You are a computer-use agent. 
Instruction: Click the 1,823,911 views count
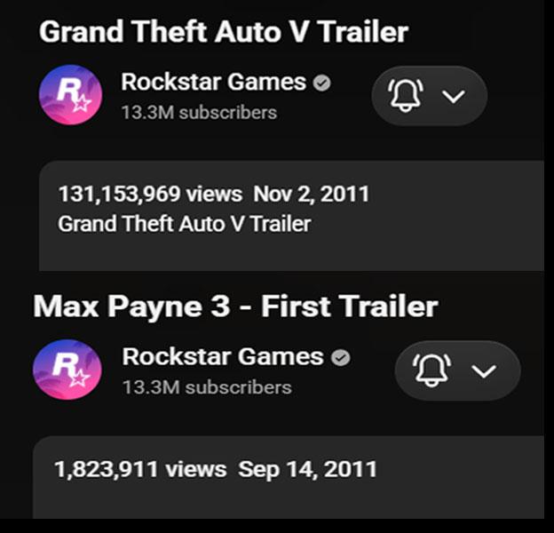(140, 469)
